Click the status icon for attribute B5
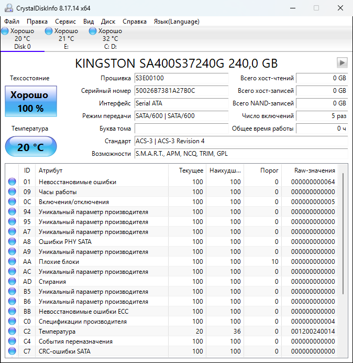 [12, 291]
